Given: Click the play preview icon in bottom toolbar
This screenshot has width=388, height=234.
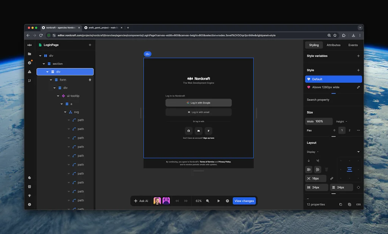Looking at the screenshot, I should pyautogui.click(x=219, y=201).
